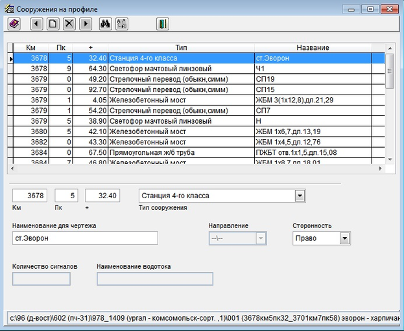The width and height of the screenshot is (404, 331).
Task: Create a new record with blank page icon
Action: (53, 24)
